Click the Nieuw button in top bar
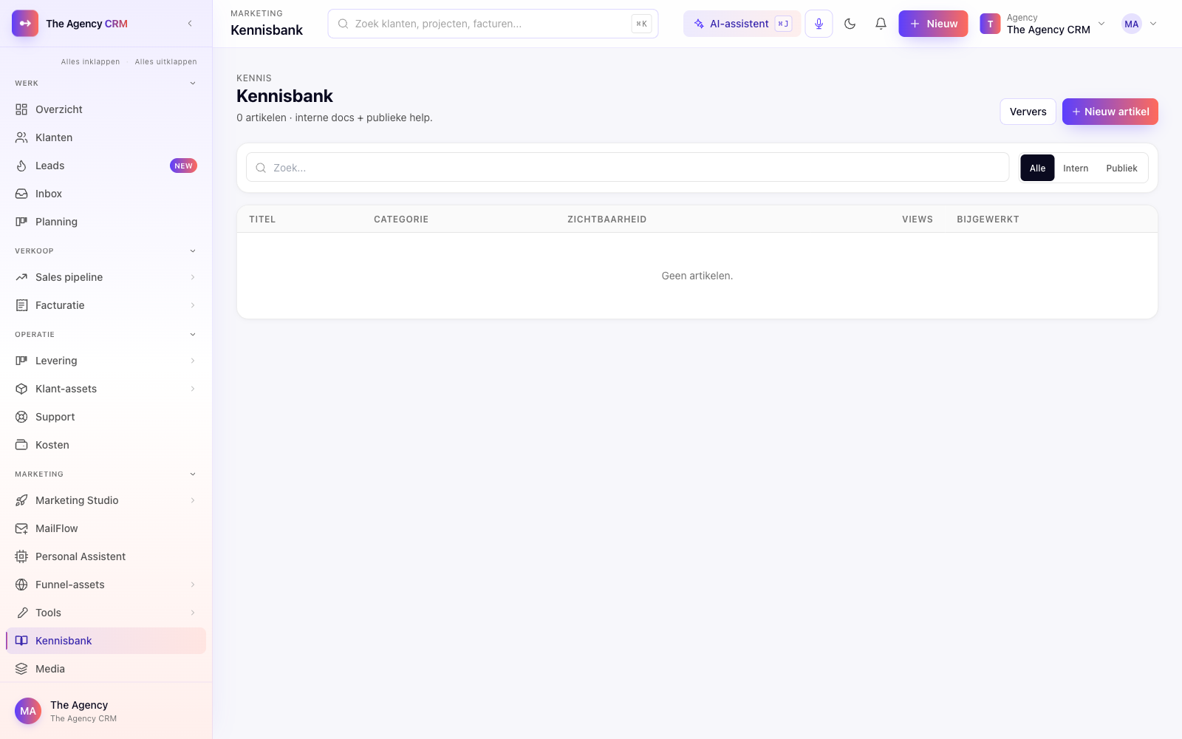The image size is (1182, 739). (933, 24)
